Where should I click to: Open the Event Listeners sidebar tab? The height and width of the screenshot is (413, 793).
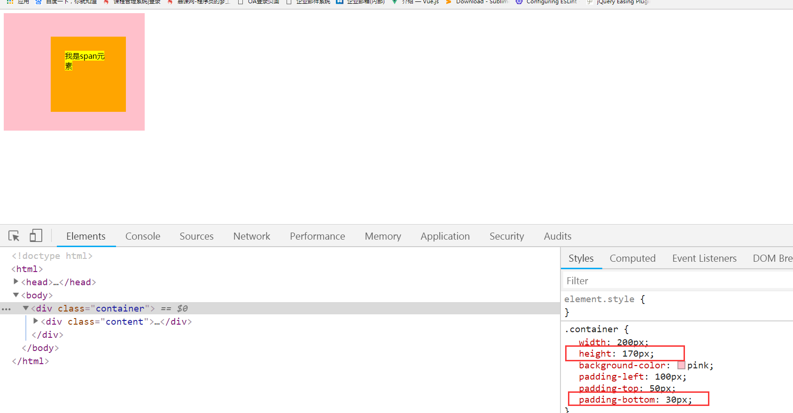click(x=704, y=258)
